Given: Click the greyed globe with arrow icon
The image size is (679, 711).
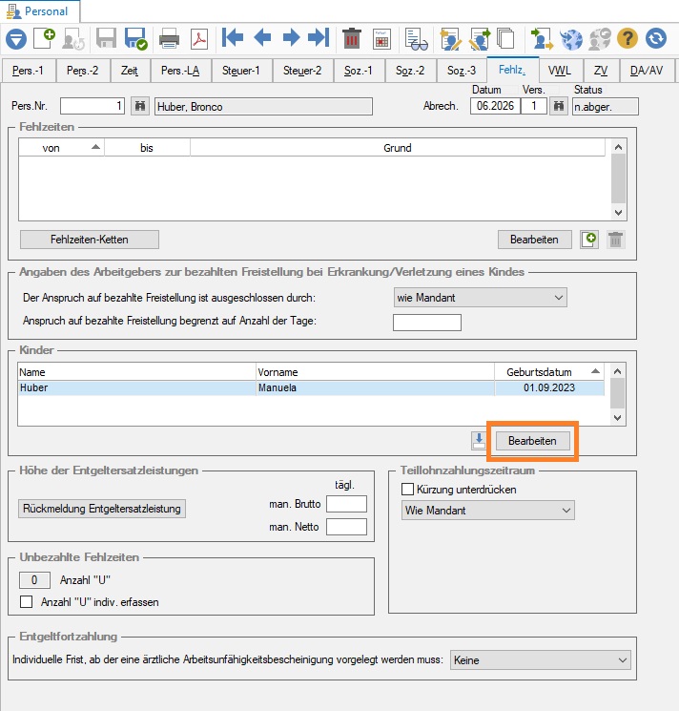Looking at the screenshot, I should coord(600,39).
